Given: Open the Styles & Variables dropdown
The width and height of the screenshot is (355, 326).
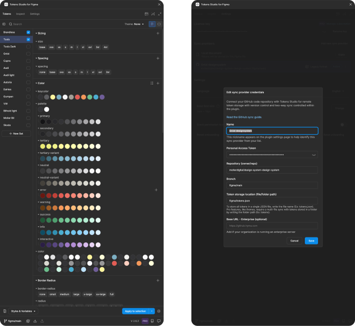Looking at the screenshot, I should point(23,311).
